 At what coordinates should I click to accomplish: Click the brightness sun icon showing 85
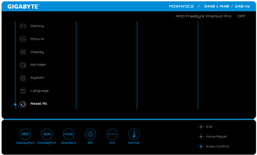(90, 134)
